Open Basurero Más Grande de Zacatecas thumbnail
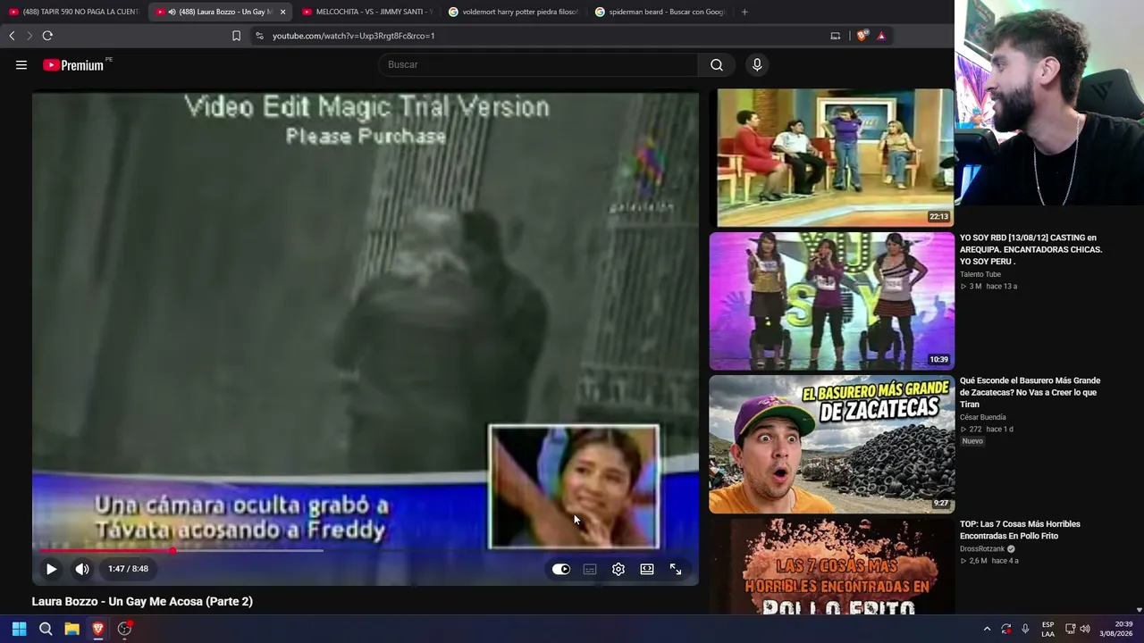Screen dimensions: 1144x643 831,445
